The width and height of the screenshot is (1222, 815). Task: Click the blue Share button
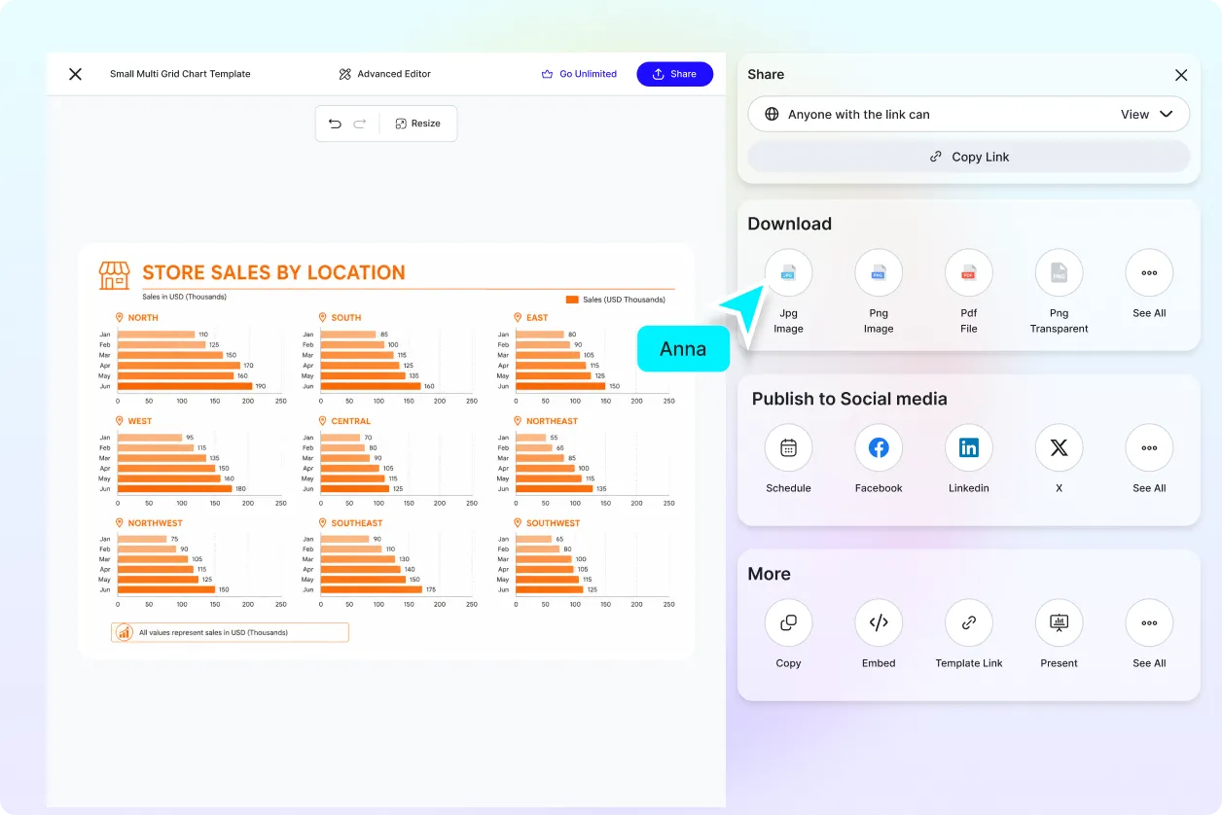pyautogui.click(x=675, y=74)
